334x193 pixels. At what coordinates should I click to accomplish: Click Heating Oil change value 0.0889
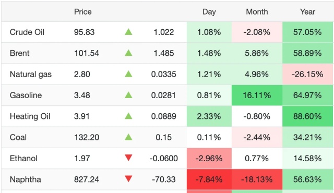[x=163, y=116]
